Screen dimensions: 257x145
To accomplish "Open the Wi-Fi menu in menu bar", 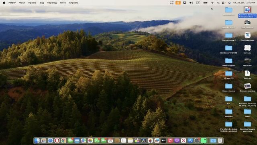I will click(212, 3).
